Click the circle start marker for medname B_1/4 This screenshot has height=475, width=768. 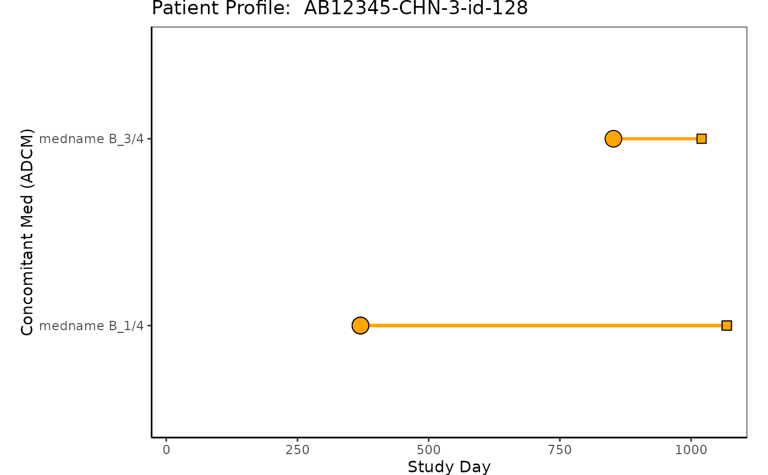click(360, 325)
